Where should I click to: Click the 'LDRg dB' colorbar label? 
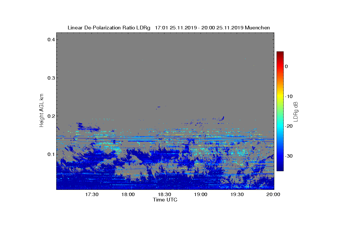point(296,111)
